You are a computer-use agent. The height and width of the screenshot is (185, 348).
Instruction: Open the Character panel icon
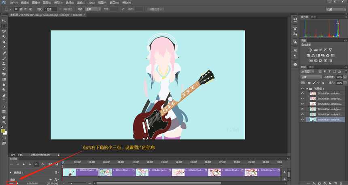pos(295,50)
